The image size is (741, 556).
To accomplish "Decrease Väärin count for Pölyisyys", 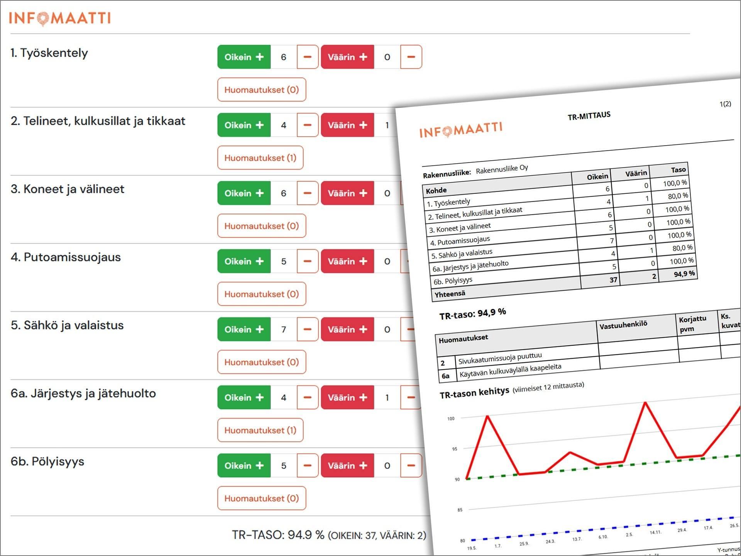I will point(411,466).
